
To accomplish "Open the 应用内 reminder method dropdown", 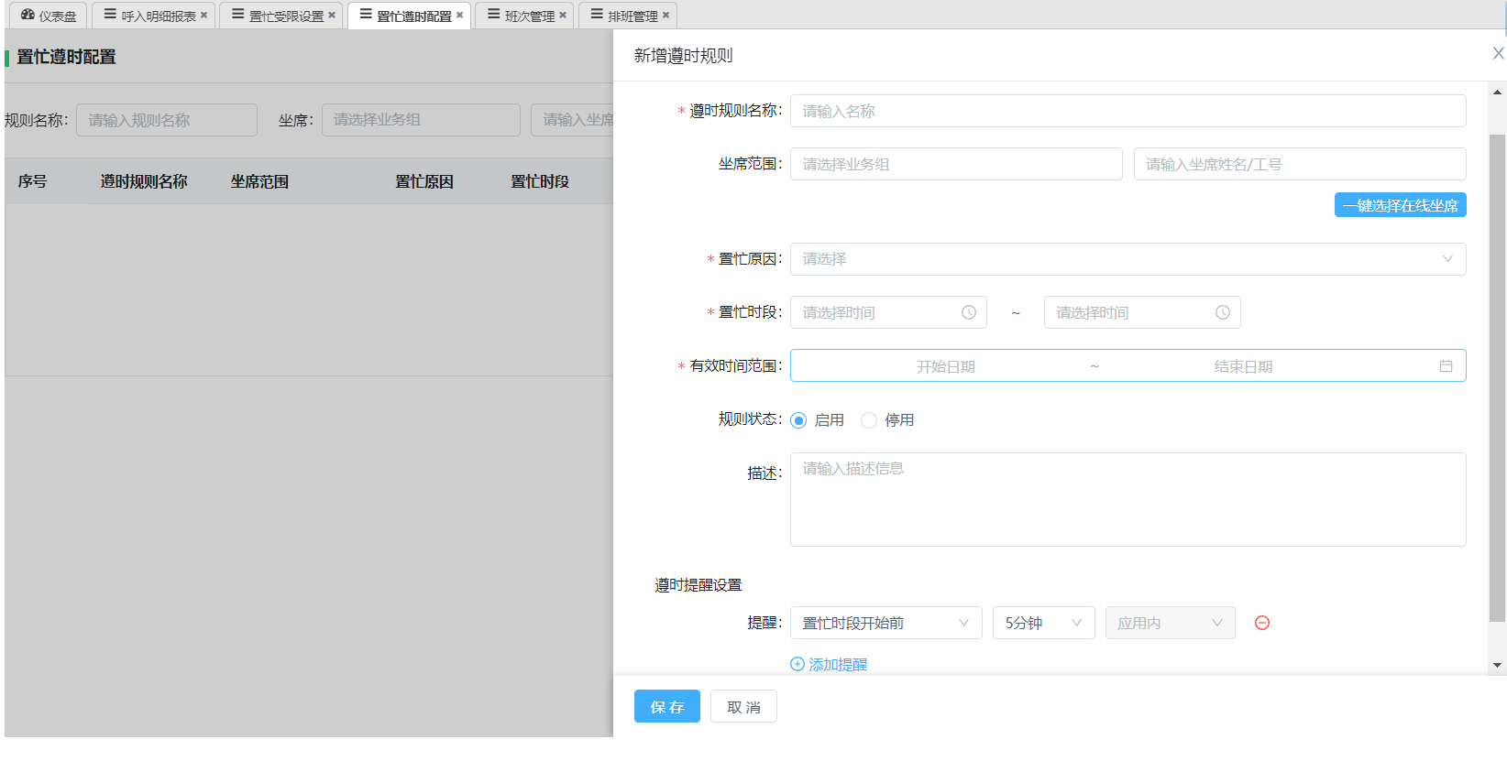I will click(1170, 623).
